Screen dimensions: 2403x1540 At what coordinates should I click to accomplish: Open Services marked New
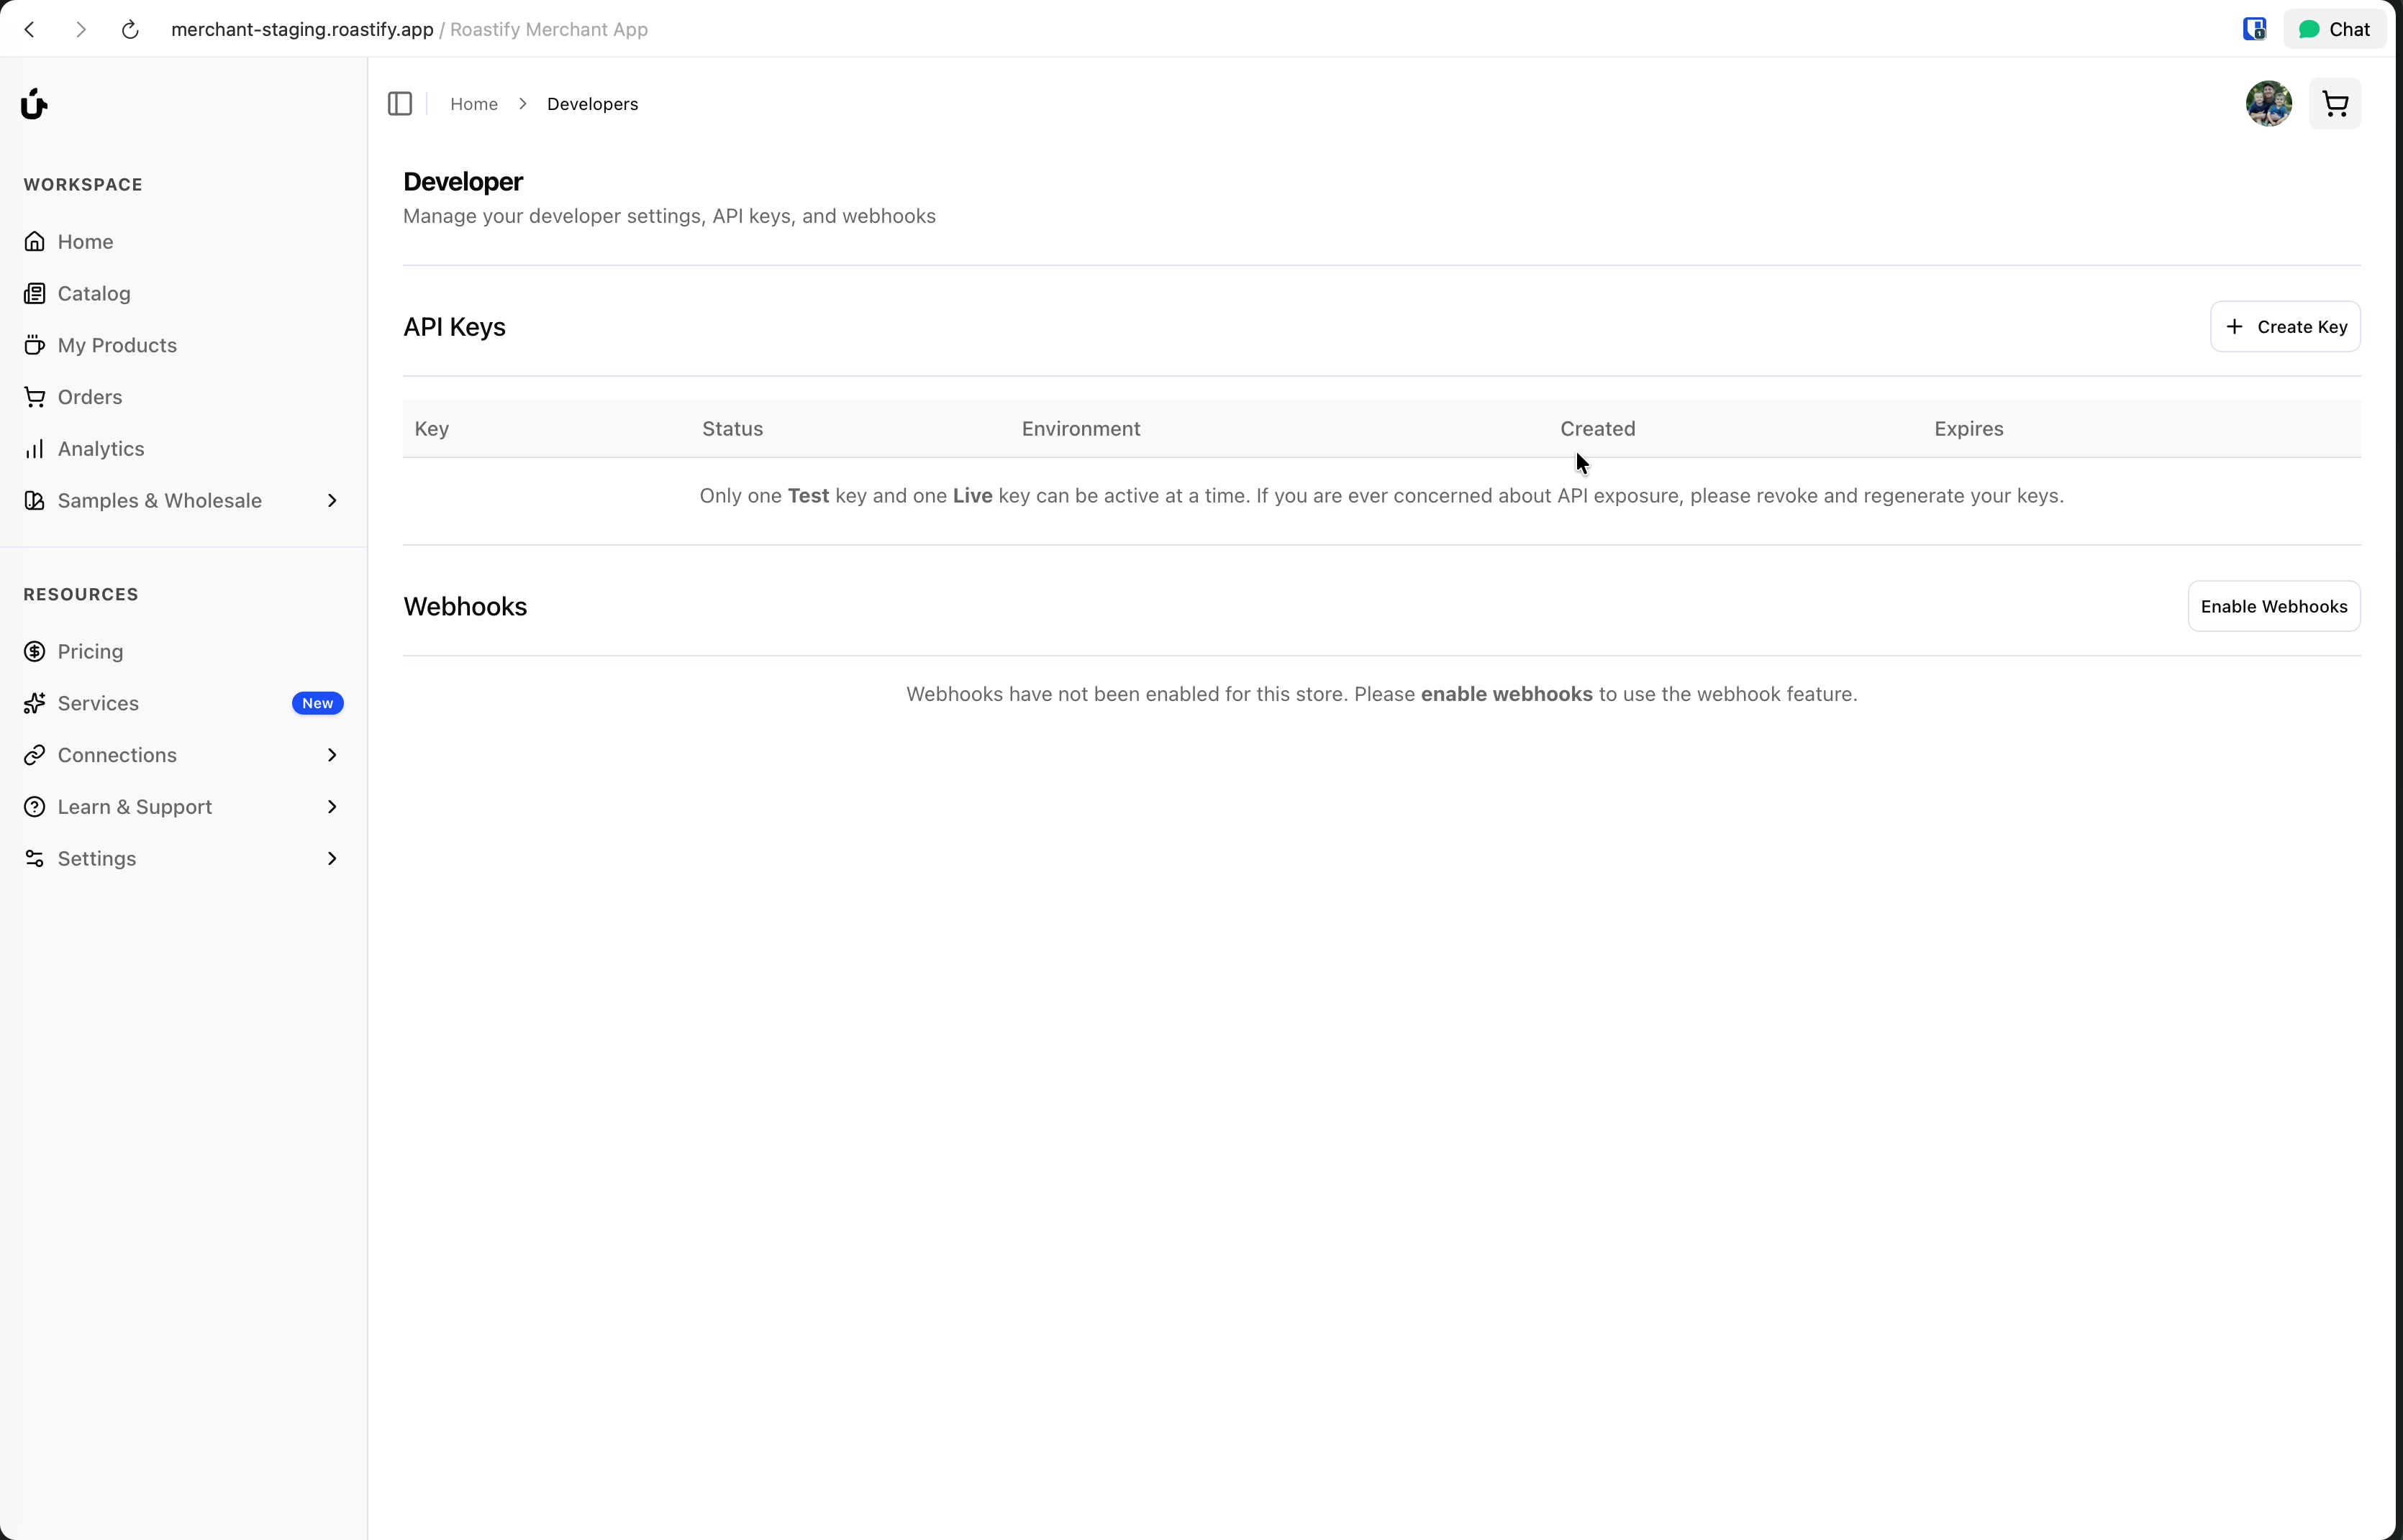[x=98, y=704]
